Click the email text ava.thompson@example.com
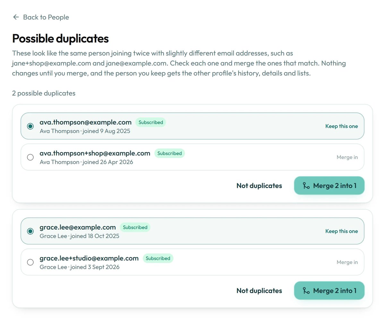 [x=86, y=122]
